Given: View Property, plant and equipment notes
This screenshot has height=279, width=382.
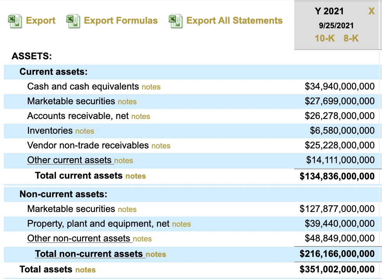Looking at the screenshot, I should (x=181, y=224).
